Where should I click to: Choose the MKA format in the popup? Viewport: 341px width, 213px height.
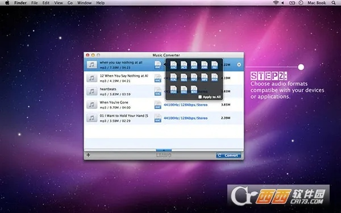coord(184,77)
